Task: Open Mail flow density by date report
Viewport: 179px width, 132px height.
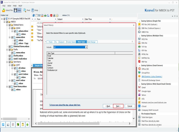Action: coord(150,121)
